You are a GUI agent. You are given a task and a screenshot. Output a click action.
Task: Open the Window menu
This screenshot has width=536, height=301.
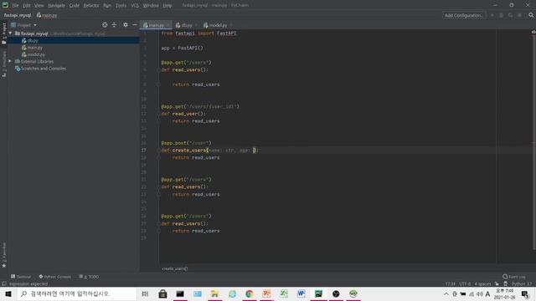(x=151, y=6)
